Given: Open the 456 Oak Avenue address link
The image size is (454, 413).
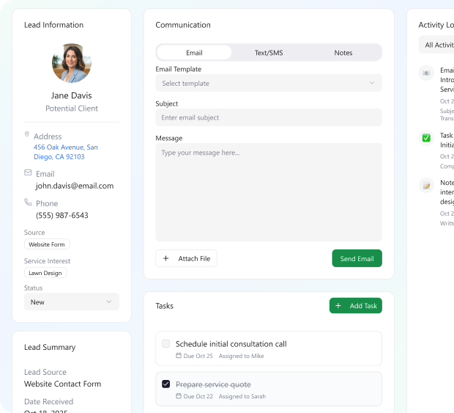Looking at the screenshot, I should point(66,152).
